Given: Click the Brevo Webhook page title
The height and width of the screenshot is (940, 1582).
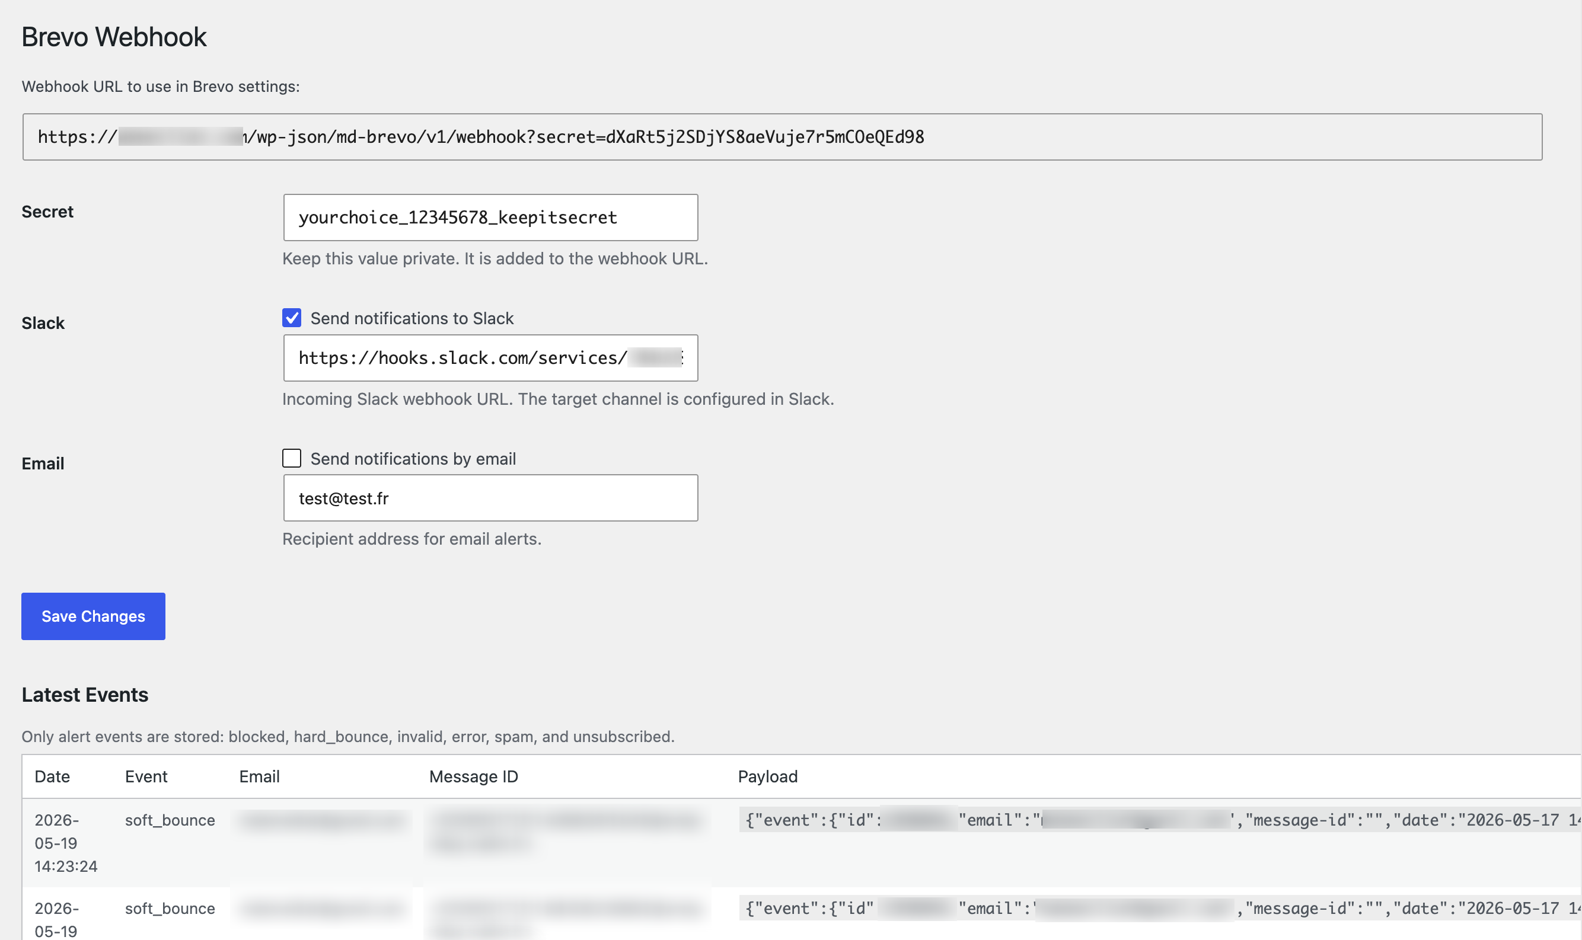Looking at the screenshot, I should coord(114,37).
